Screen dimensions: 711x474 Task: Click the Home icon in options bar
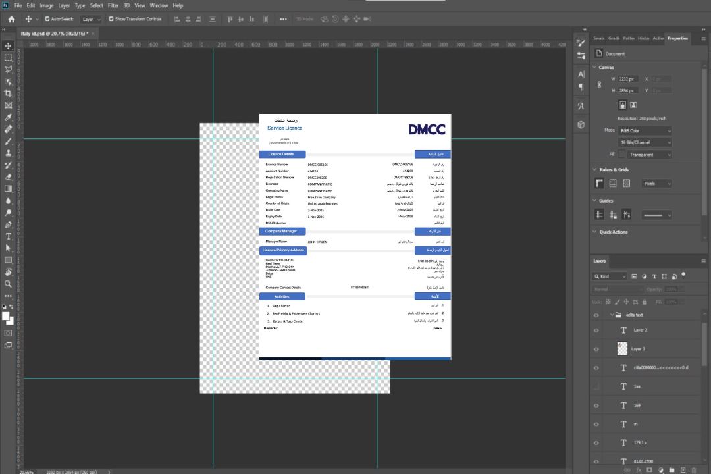point(11,19)
